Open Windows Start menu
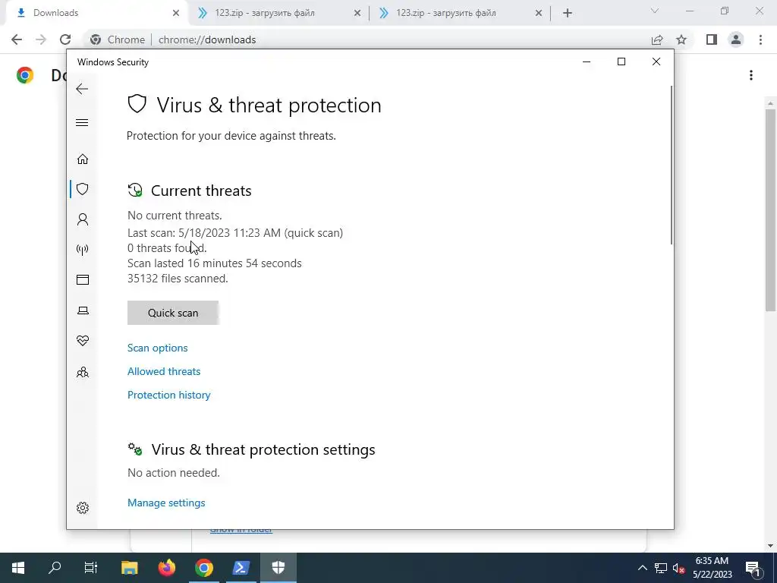 click(18, 568)
